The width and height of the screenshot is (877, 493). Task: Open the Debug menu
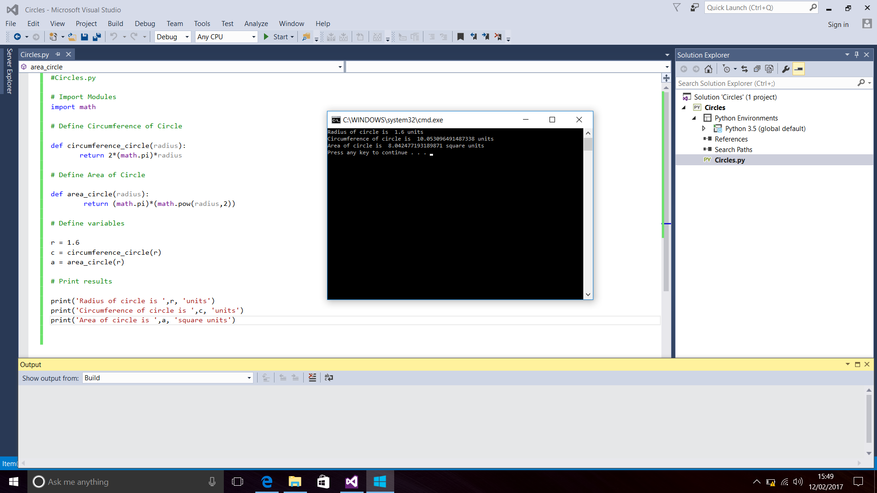pyautogui.click(x=144, y=23)
